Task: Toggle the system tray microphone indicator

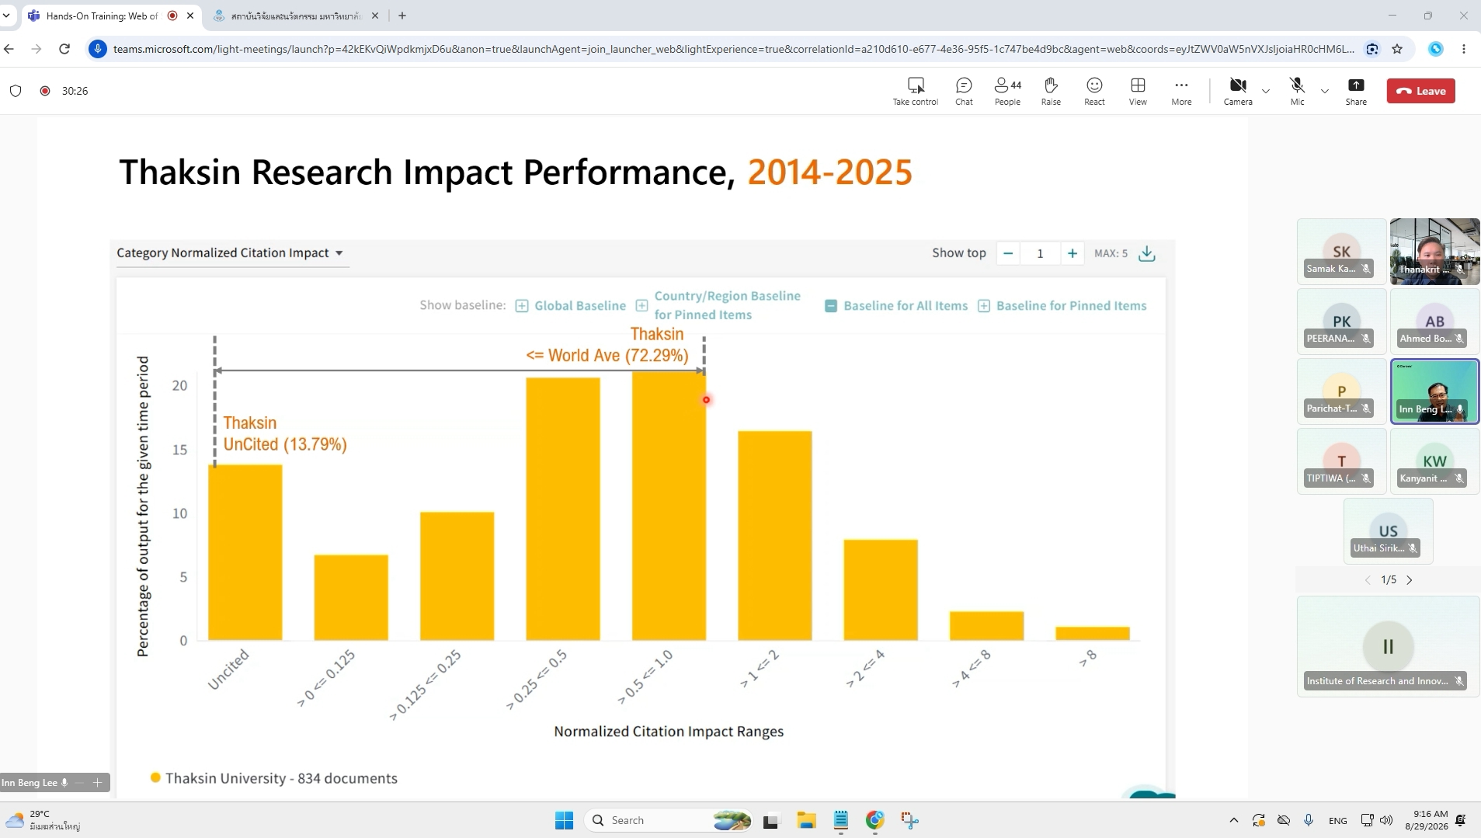Action: (x=1309, y=820)
